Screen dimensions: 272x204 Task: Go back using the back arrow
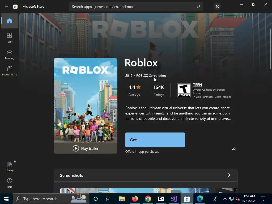(x=6, y=6)
